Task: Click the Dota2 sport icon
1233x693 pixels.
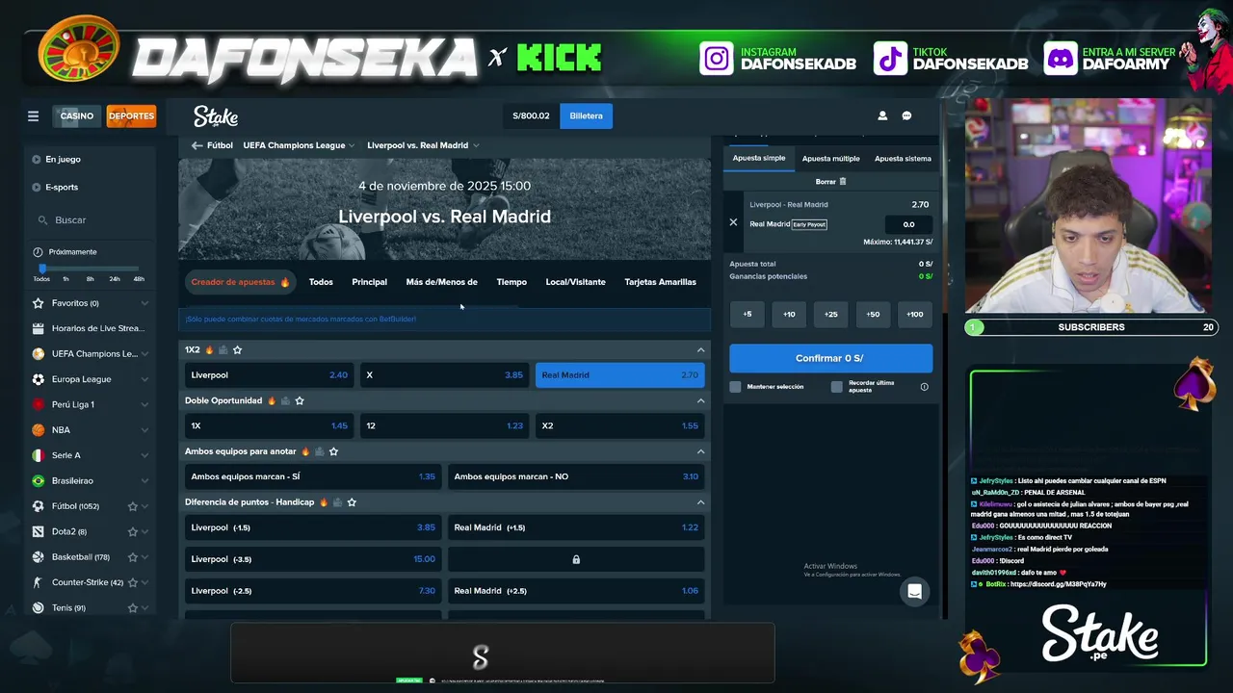Action: [x=39, y=531]
